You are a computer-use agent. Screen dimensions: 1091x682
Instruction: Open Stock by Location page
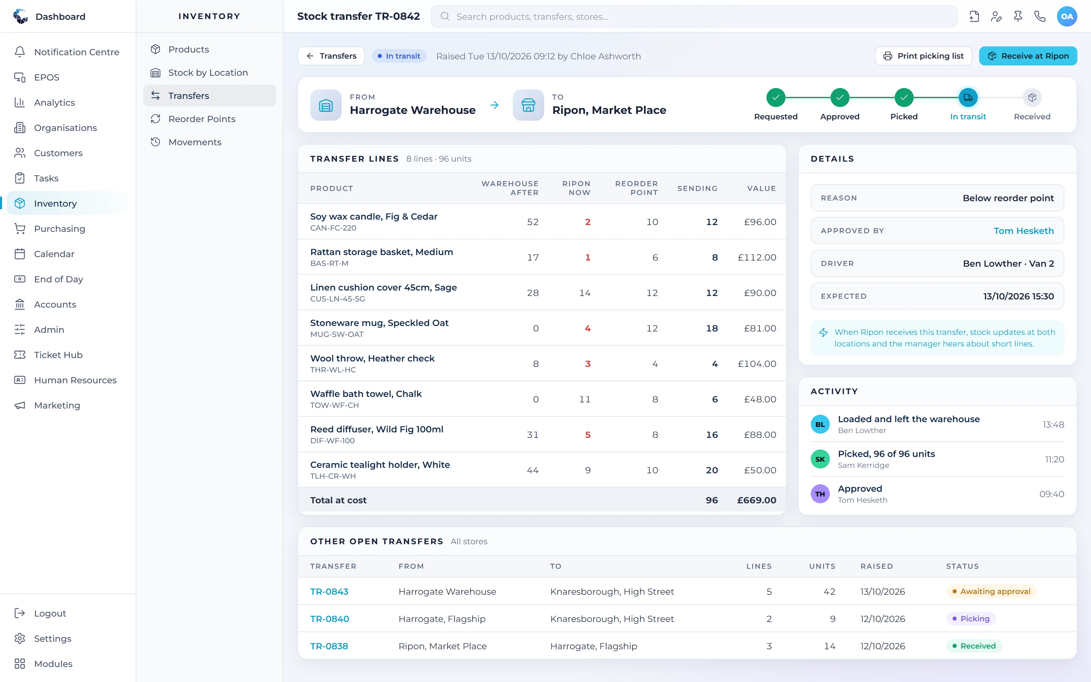[x=210, y=73]
